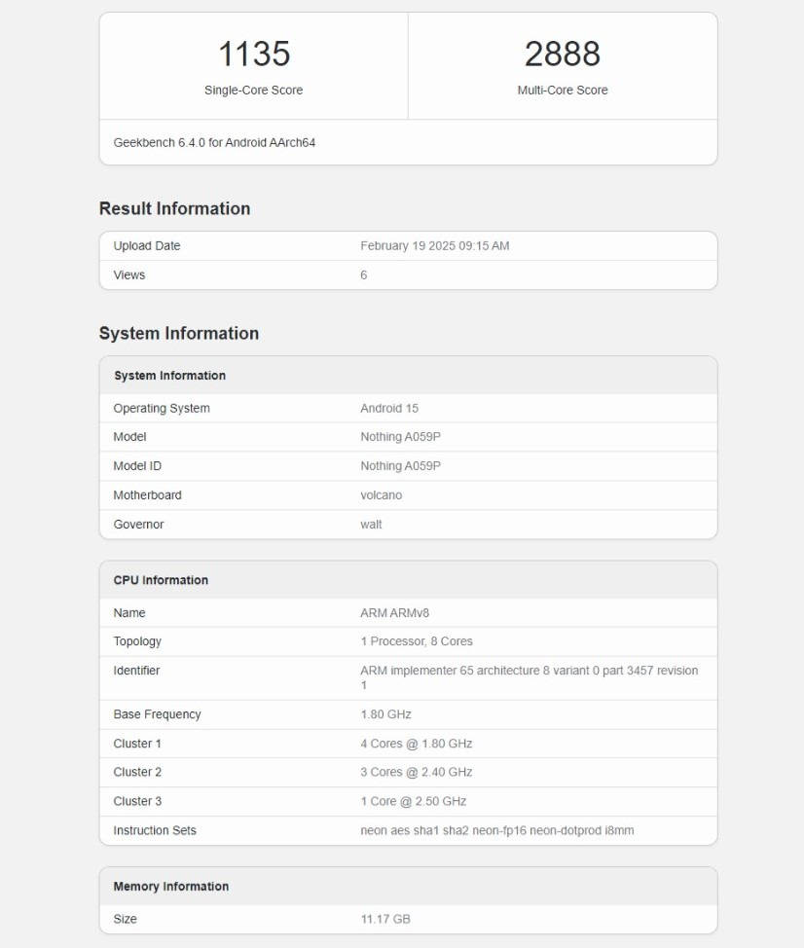The height and width of the screenshot is (948, 804).
Task: Click the Instruction Sets value text
Action: (x=496, y=830)
